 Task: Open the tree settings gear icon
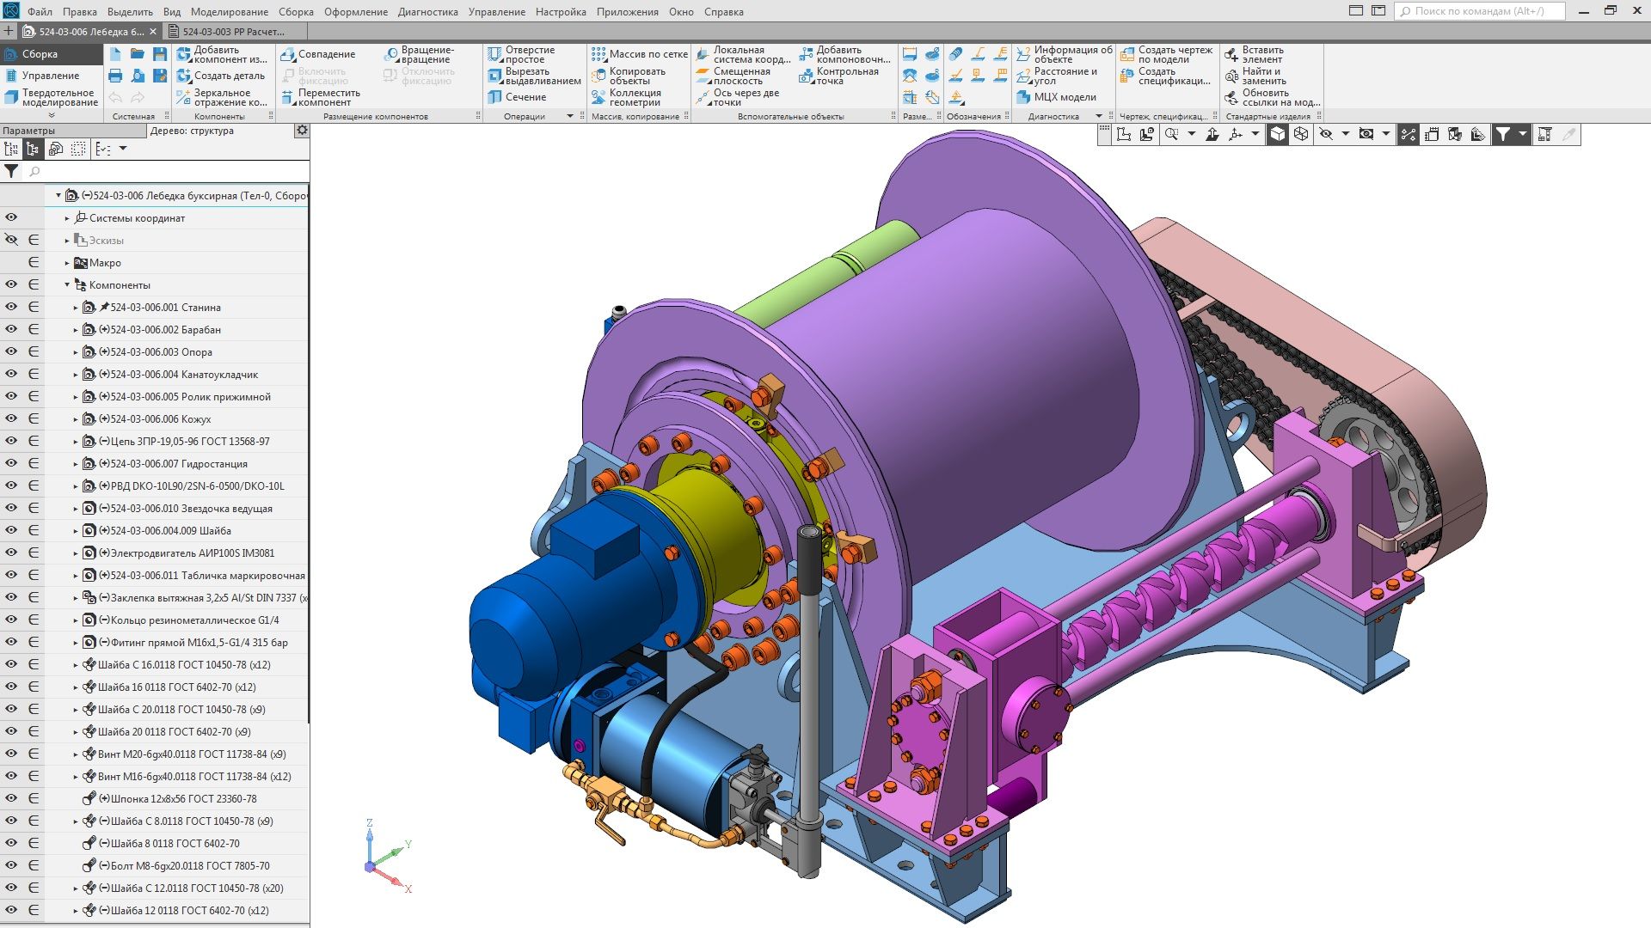(x=302, y=131)
